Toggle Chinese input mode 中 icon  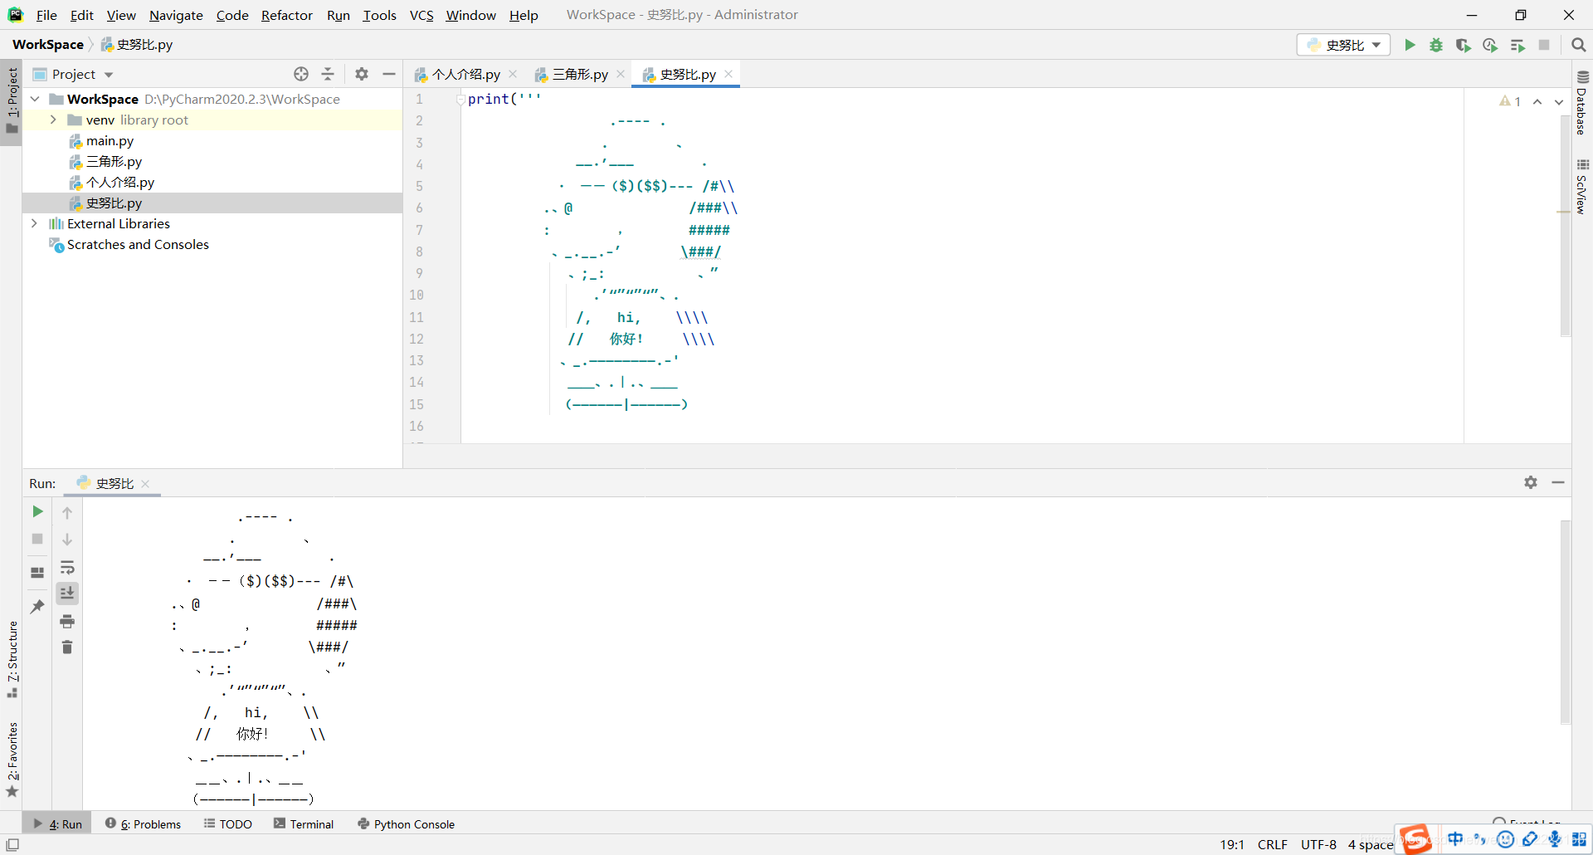click(1455, 839)
